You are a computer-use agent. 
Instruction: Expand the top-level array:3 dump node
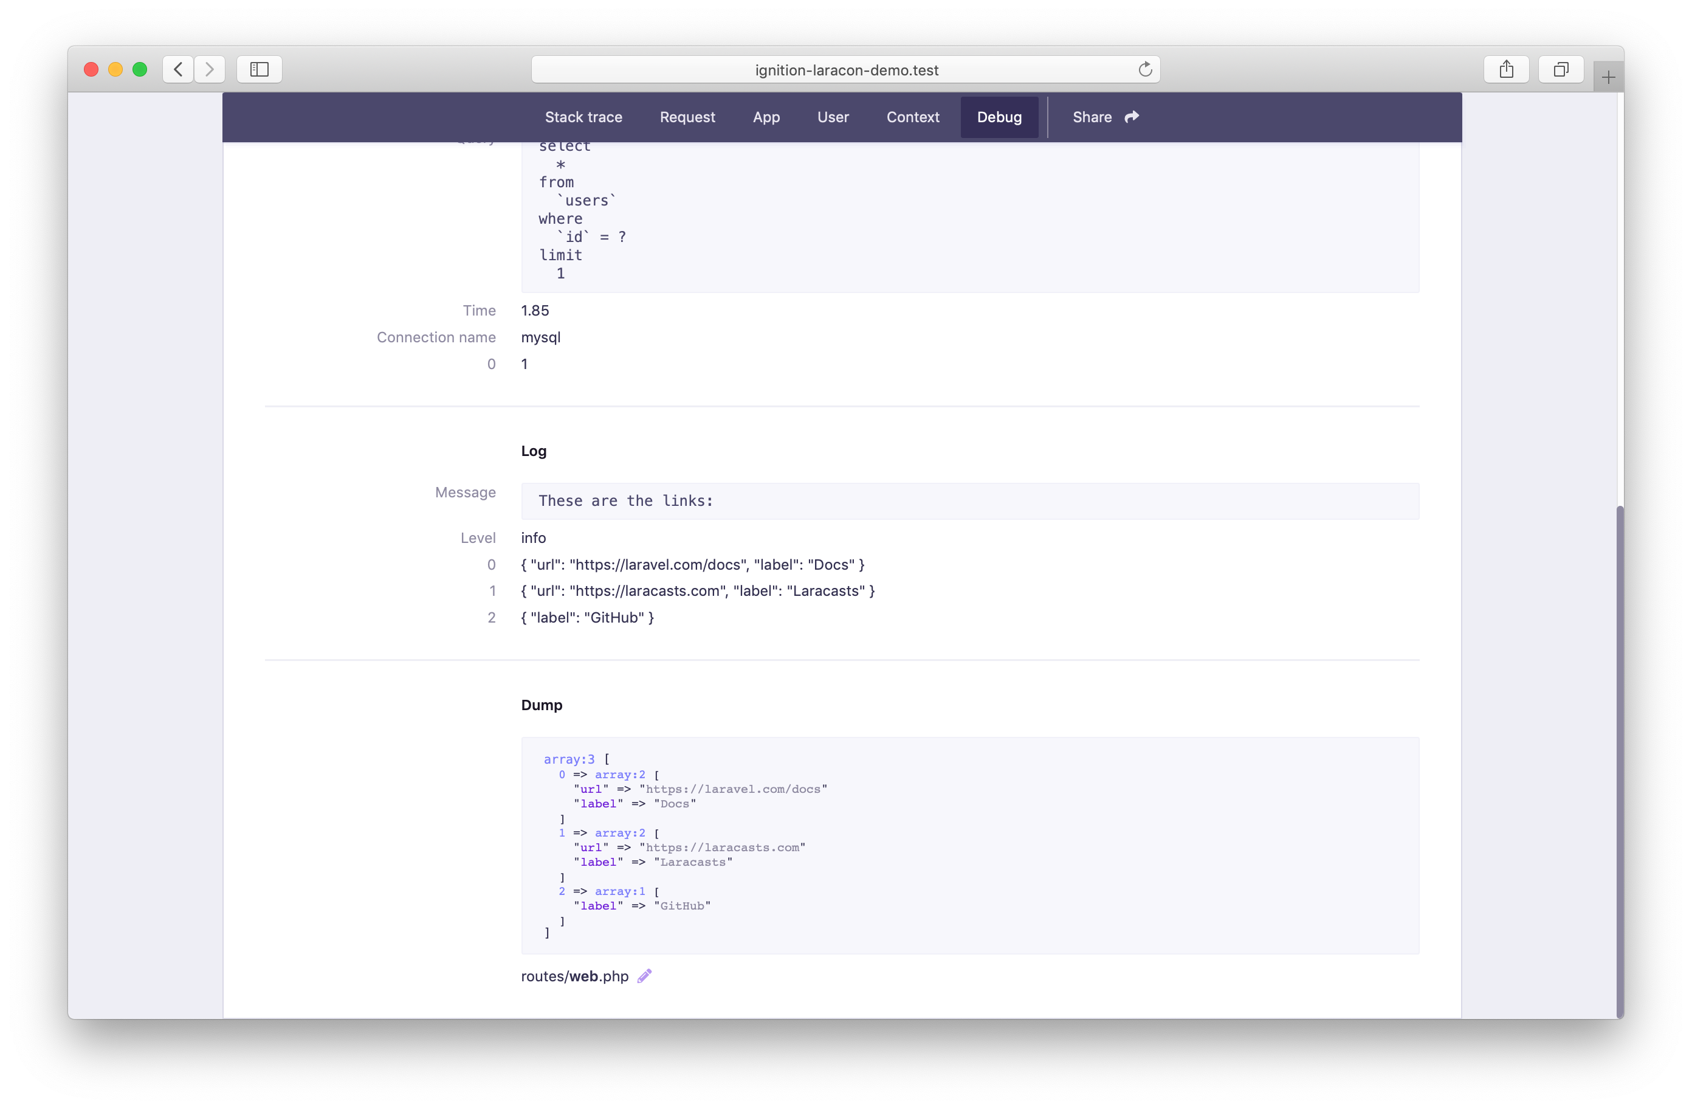coord(569,759)
